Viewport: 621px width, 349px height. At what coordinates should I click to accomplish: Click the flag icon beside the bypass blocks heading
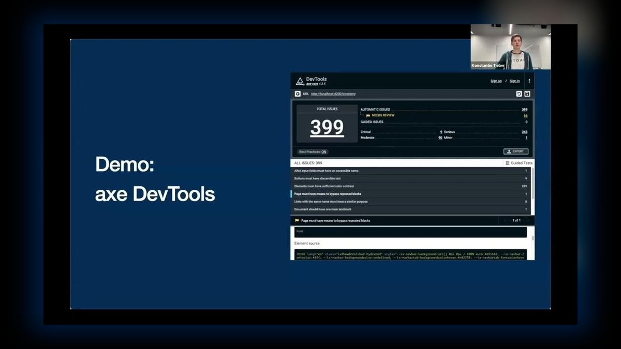pyautogui.click(x=297, y=220)
